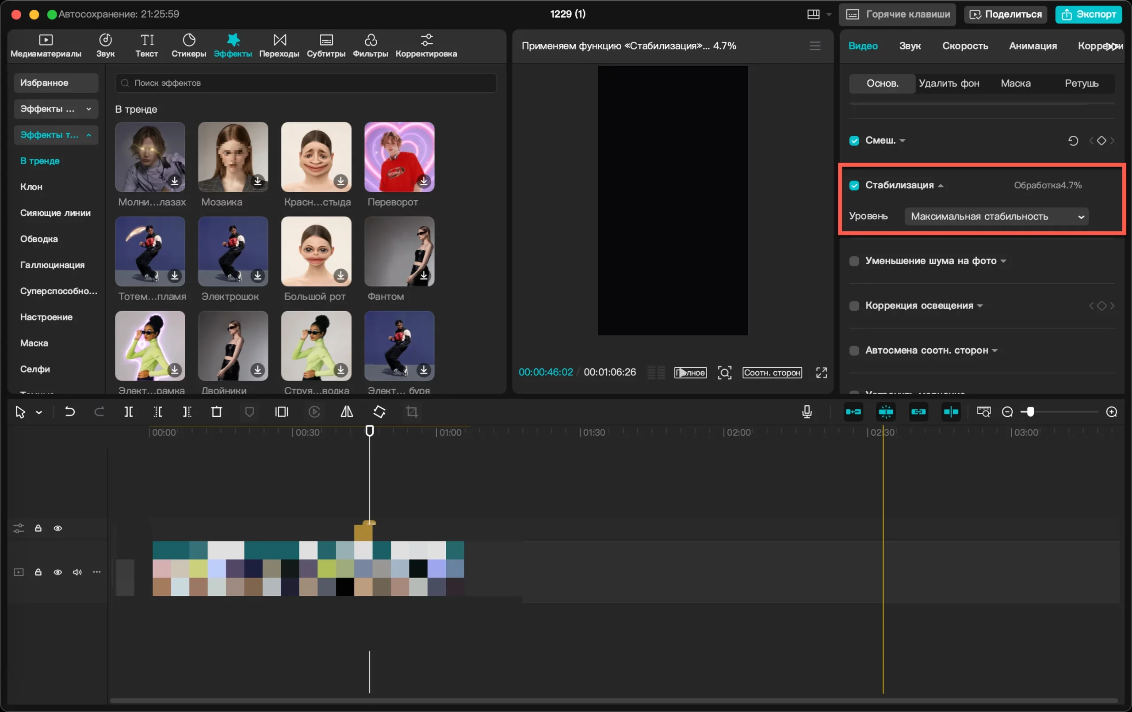Click the Экспорт button
Screen dimensions: 1132x712
click(1088, 14)
